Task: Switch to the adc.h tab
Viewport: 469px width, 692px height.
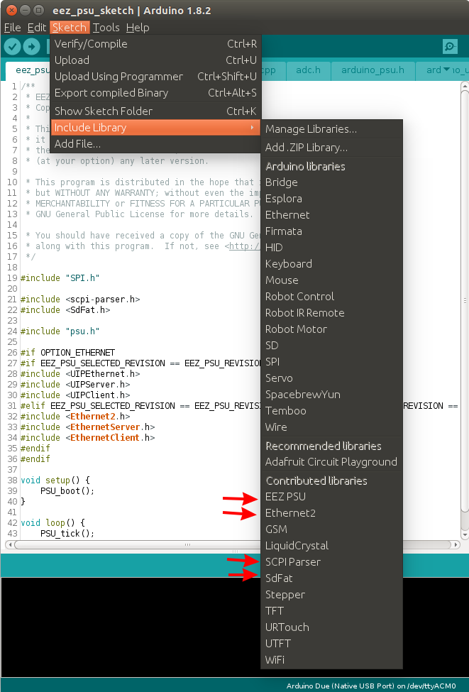Action: point(308,70)
